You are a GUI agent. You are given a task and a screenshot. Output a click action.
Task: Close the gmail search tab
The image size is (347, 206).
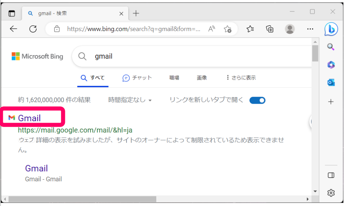tap(121, 14)
